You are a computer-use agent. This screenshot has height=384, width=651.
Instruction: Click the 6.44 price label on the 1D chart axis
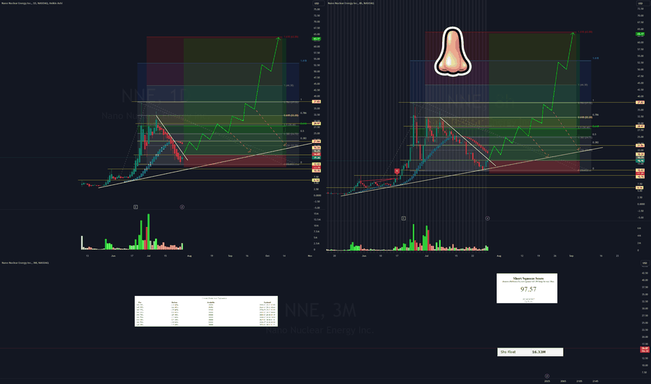(x=316, y=180)
